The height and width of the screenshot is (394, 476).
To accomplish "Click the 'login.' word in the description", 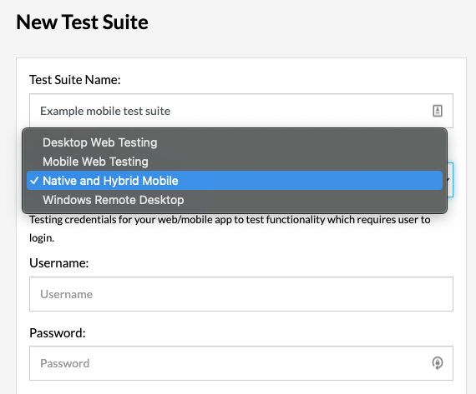I will pyautogui.click(x=42, y=238).
